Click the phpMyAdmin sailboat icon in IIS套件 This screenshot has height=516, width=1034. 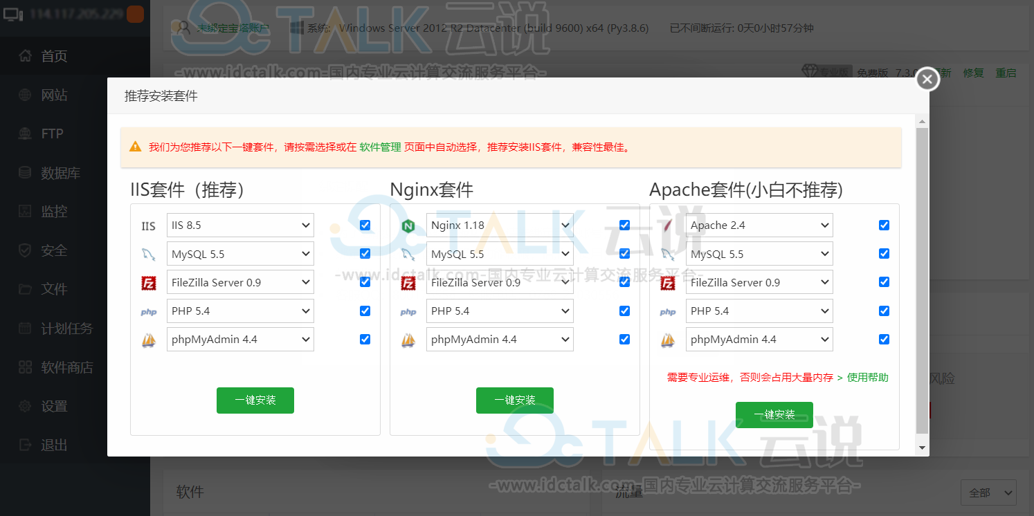click(149, 340)
